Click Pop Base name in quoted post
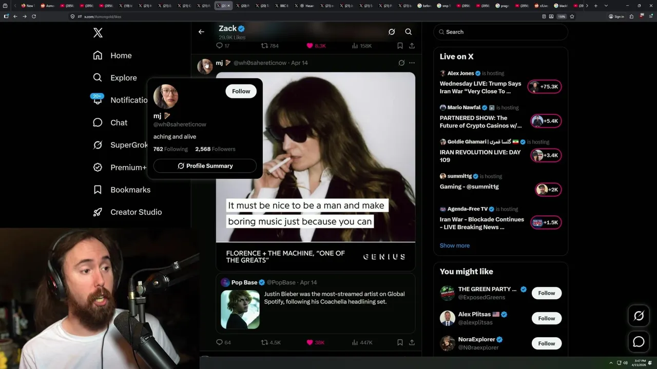Screen dimensions: 657x369 click(x=244, y=282)
